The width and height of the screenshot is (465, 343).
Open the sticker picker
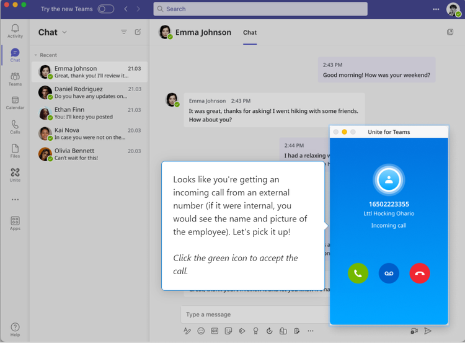pyautogui.click(x=228, y=331)
